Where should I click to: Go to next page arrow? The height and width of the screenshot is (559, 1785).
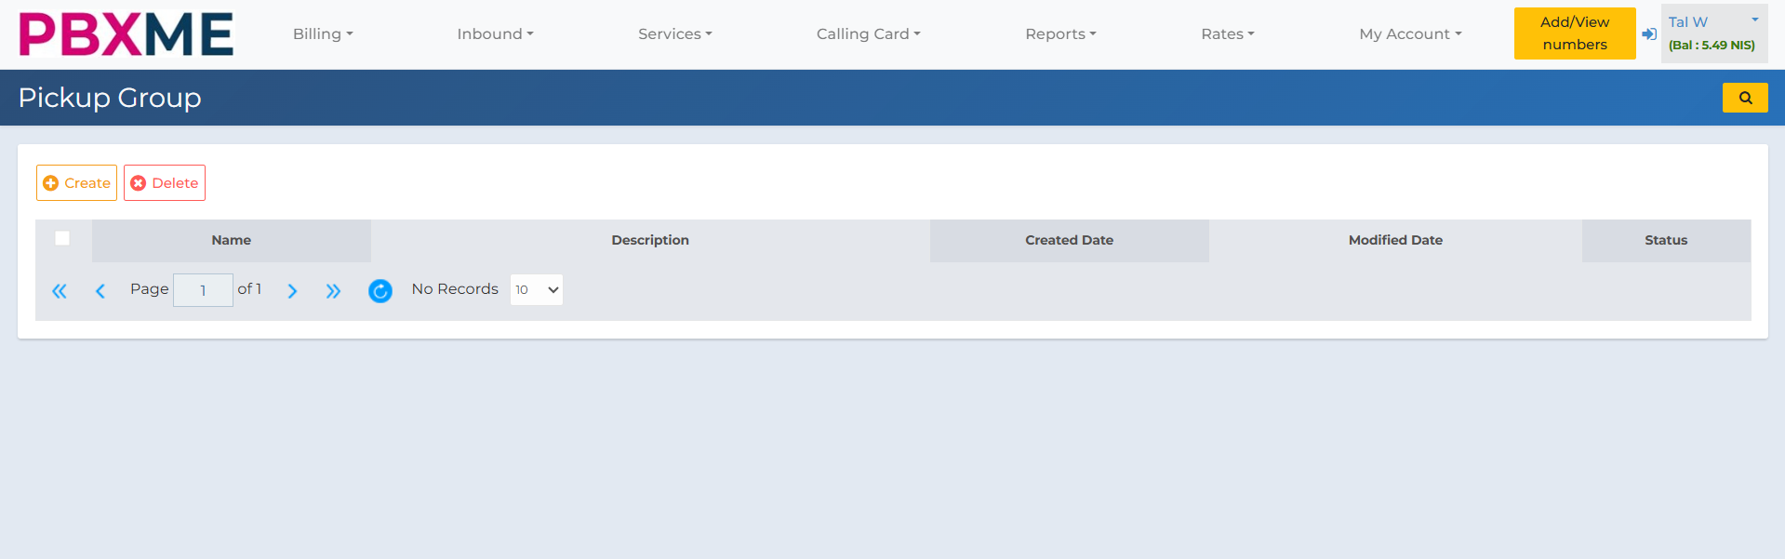(x=292, y=291)
